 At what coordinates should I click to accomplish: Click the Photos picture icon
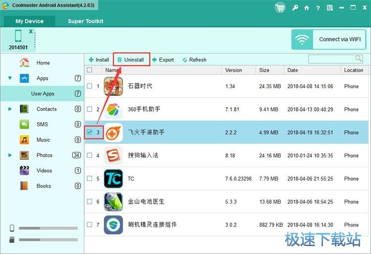[24, 155]
